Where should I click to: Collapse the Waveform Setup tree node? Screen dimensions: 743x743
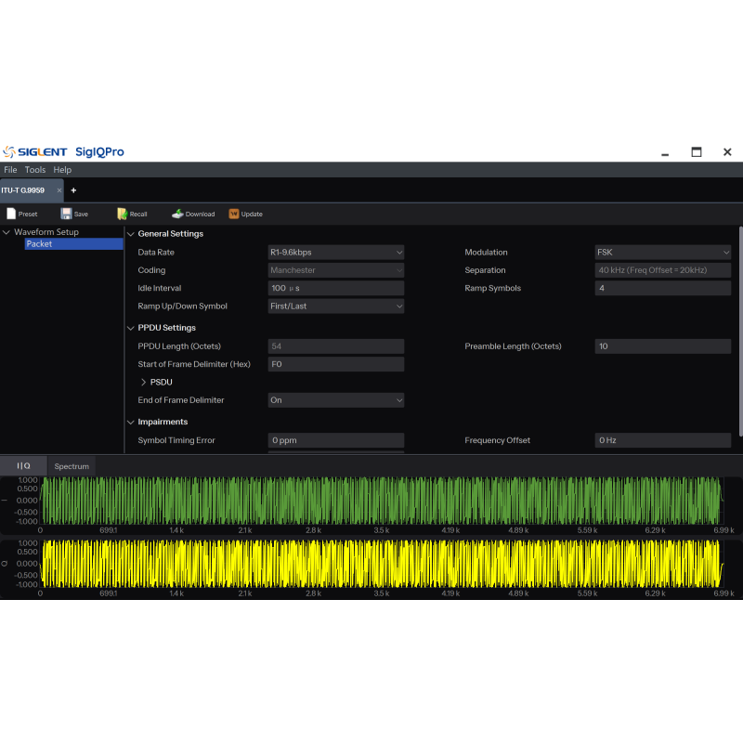(x=7, y=232)
